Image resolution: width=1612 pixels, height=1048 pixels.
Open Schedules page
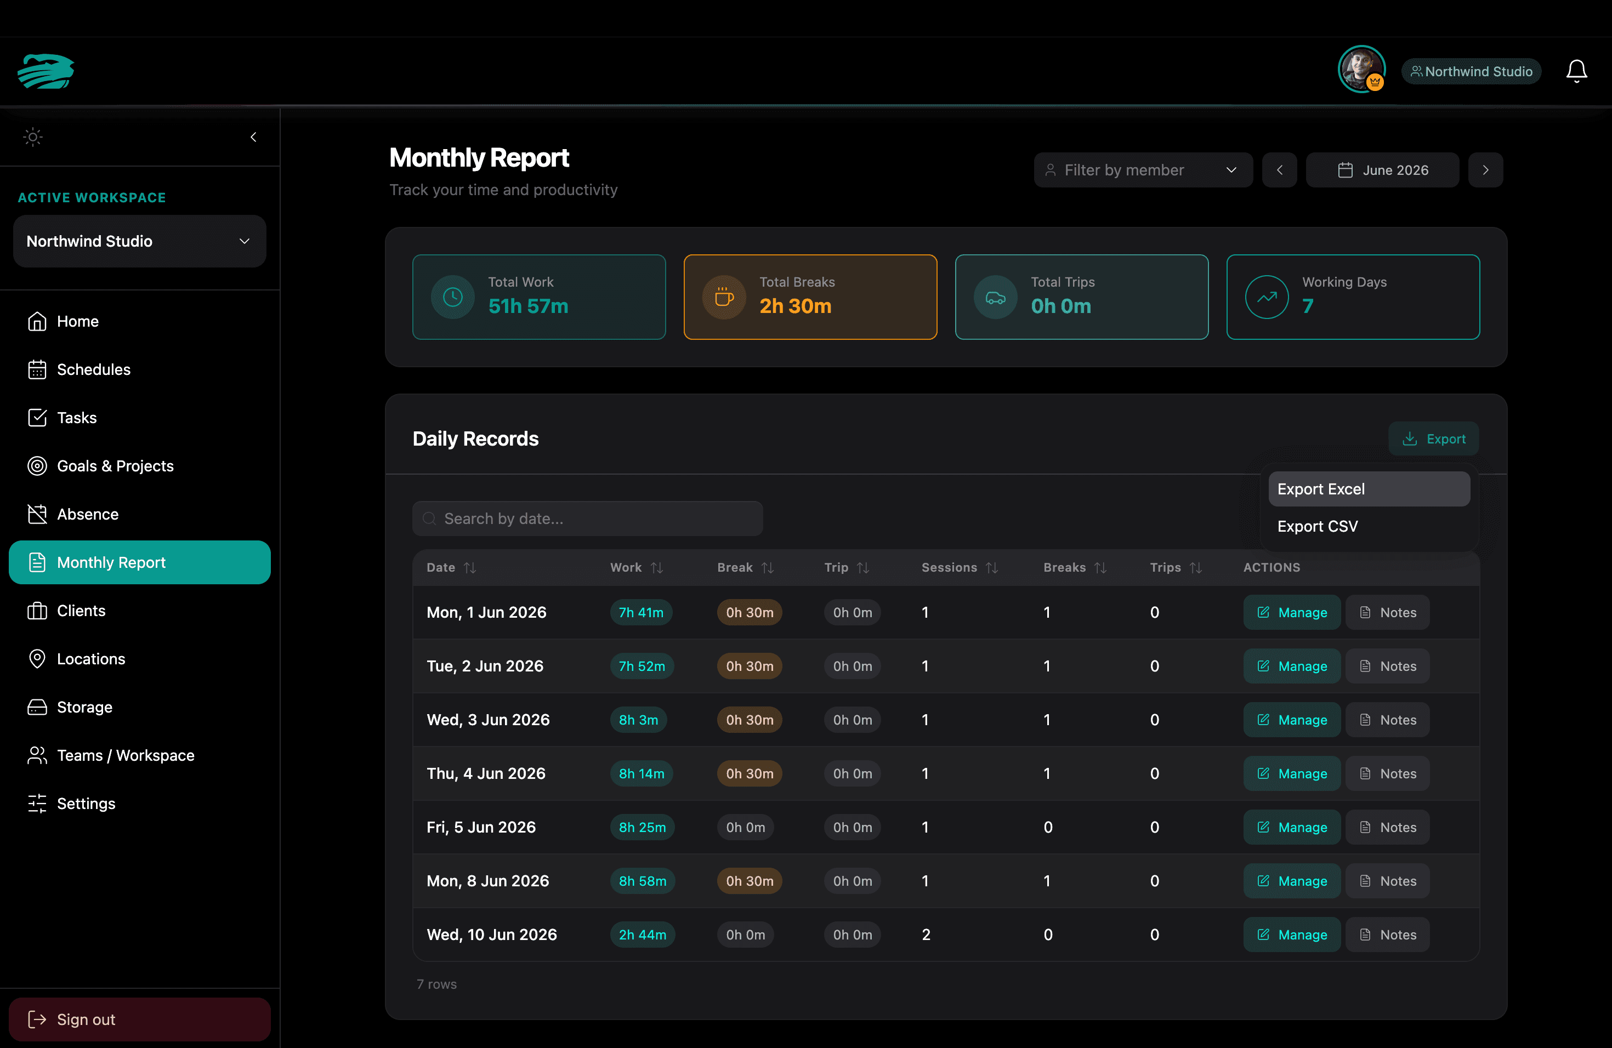(x=139, y=369)
